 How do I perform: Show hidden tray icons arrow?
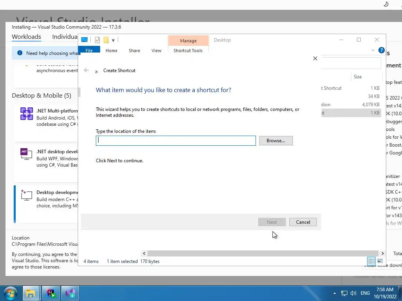(334, 293)
